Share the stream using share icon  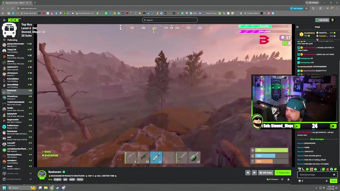point(282,179)
